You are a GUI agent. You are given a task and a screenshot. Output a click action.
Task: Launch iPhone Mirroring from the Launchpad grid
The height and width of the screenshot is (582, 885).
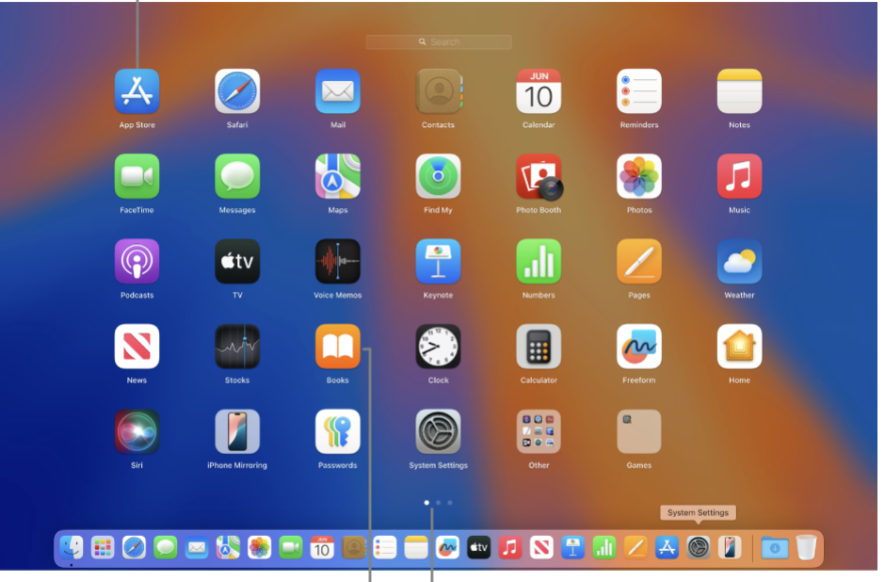point(237,431)
